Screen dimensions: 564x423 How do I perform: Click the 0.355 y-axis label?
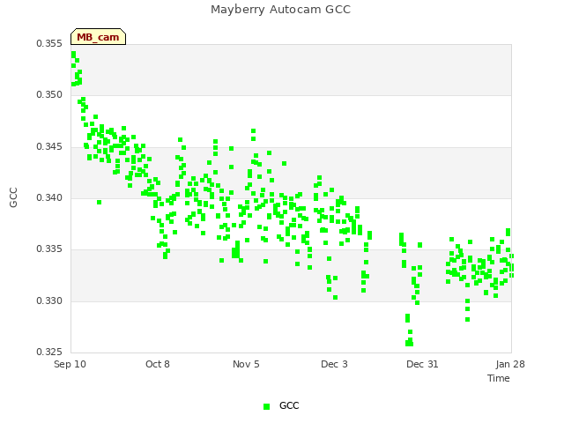pos(49,43)
